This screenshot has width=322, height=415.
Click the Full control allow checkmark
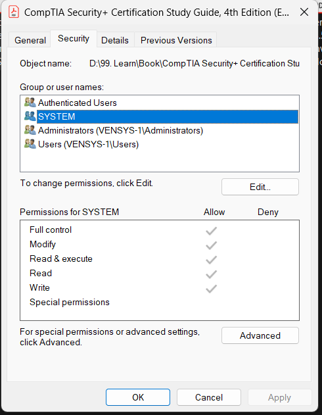point(211,231)
